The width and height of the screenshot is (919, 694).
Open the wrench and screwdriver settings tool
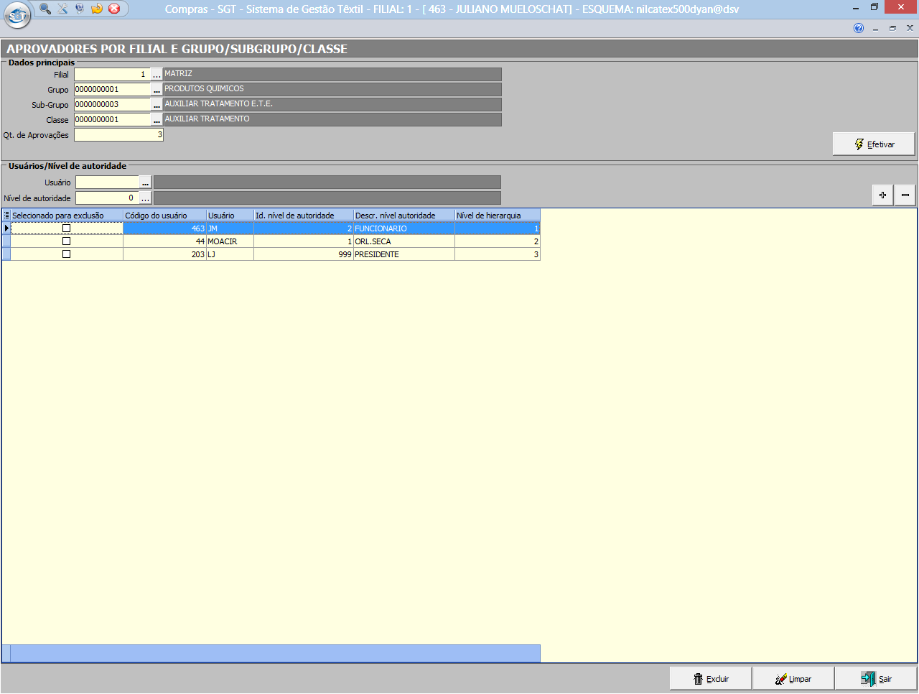pyautogui.click(x=62, y=9)
